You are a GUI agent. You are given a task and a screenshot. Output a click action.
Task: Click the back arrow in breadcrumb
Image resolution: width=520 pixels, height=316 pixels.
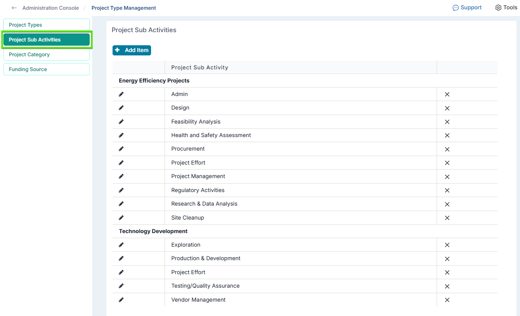tap(14, 8)
